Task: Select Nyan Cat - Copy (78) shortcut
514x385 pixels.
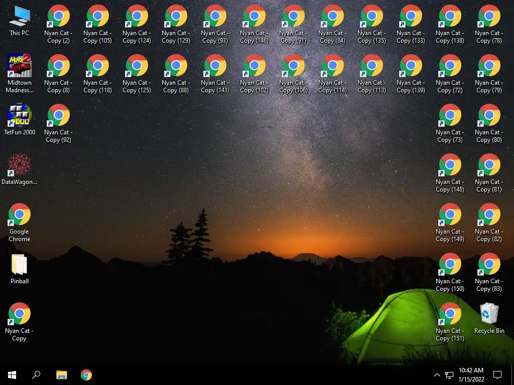Action: pos(489,24)
